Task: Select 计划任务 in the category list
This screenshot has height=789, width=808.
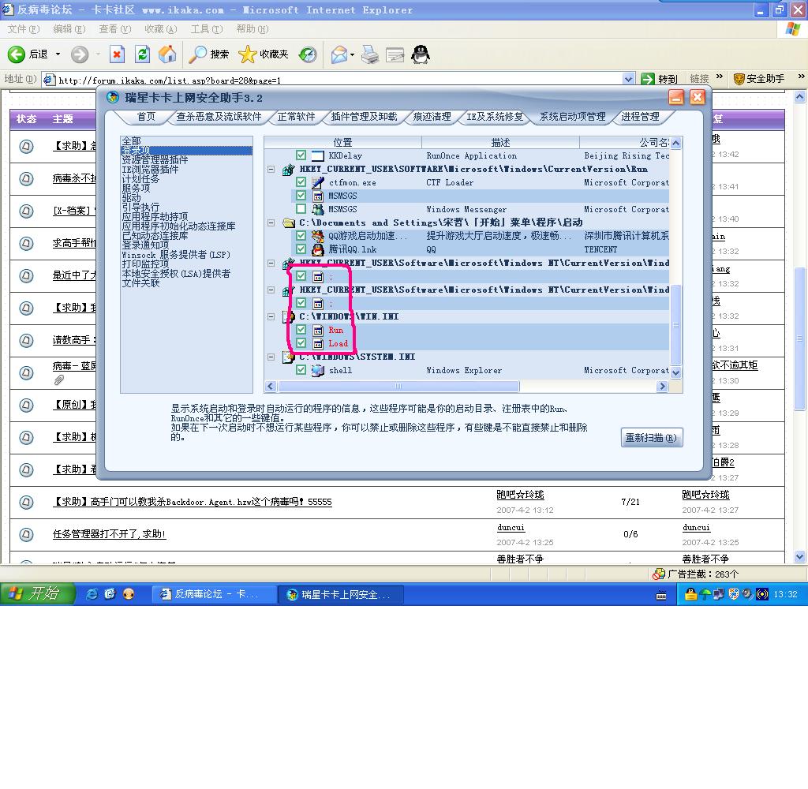Action: (x=140, y=179)
